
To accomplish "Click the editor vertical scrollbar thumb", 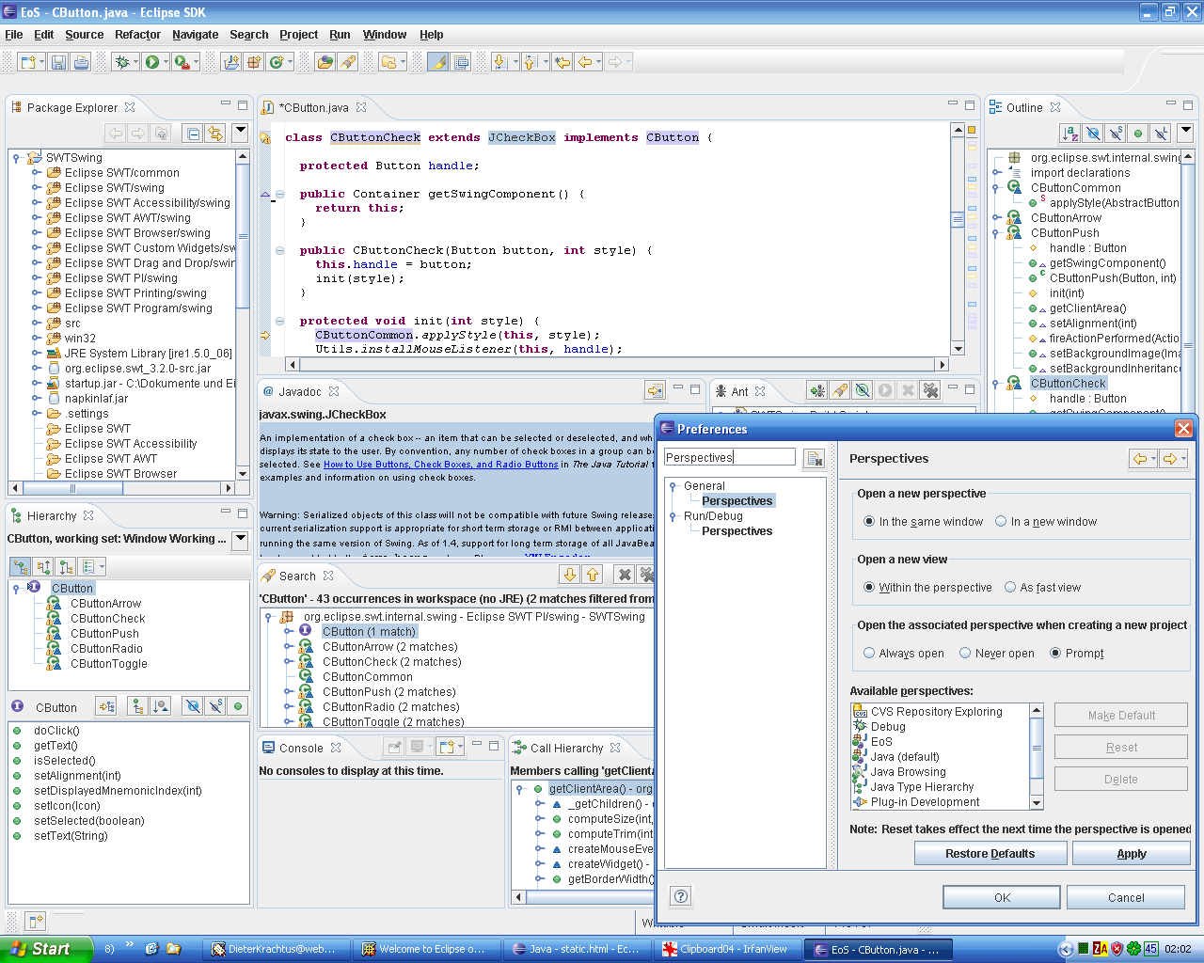I will click(x=958, y=220).
